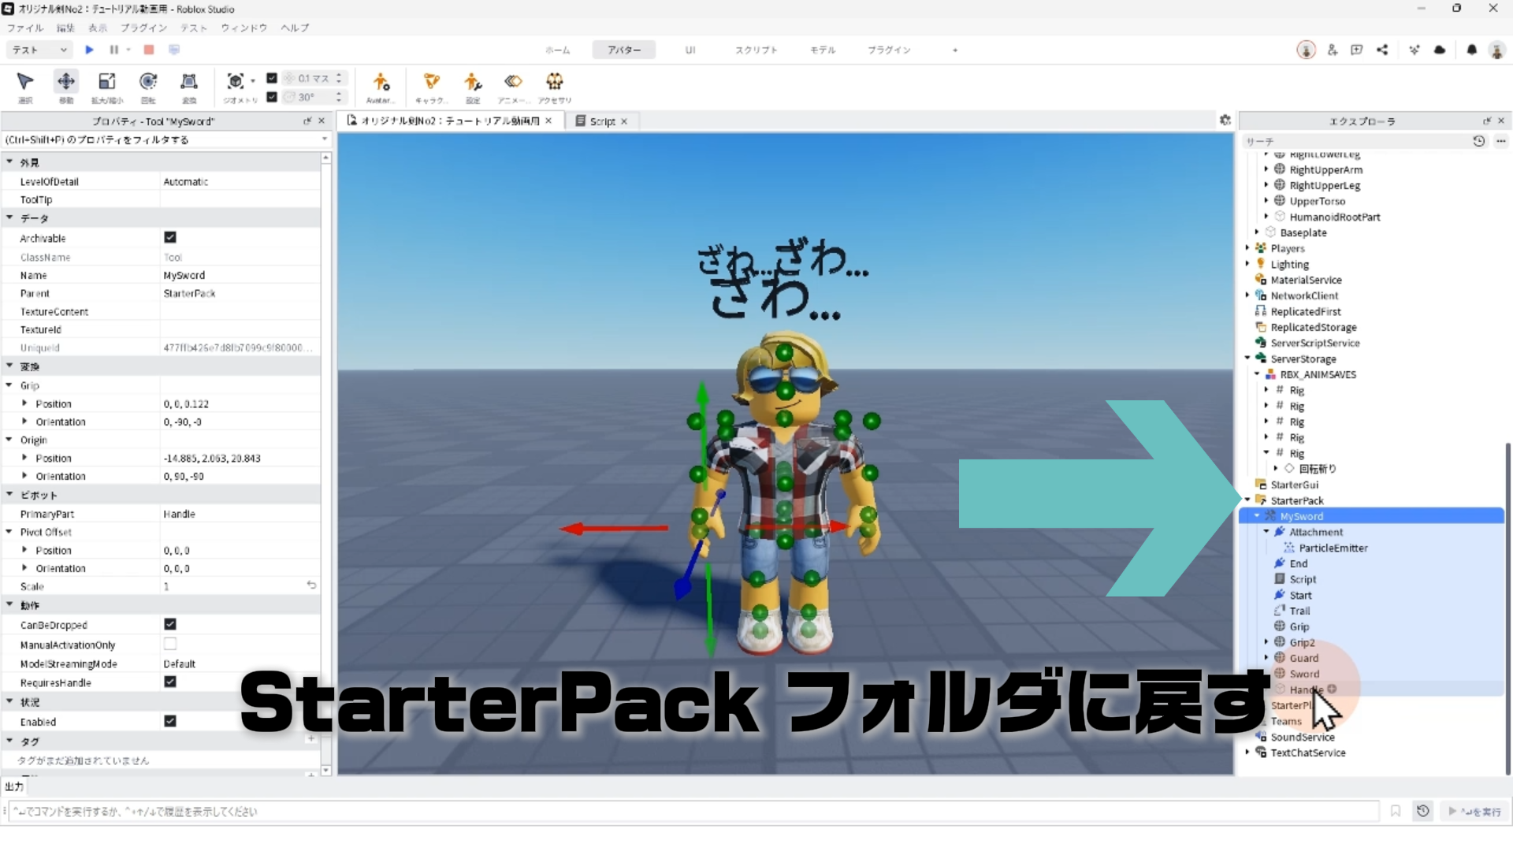
Task: Toggle the CanBeDropped checkbox
Action: click(x=170, y=624)
